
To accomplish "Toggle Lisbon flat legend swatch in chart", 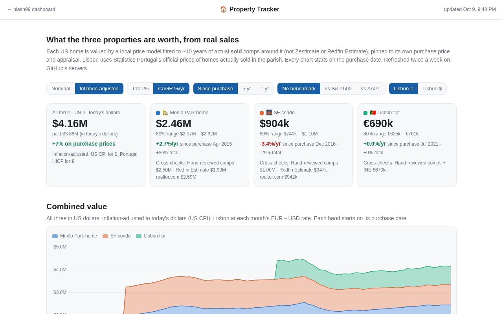I will [139, 236].
